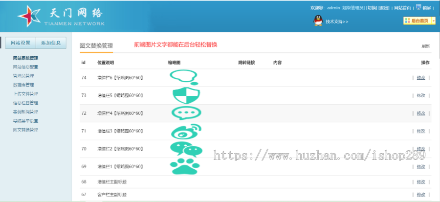Click the Tianmen Network logo
This screenshot has height=202, width=440.
click(61, 16)
